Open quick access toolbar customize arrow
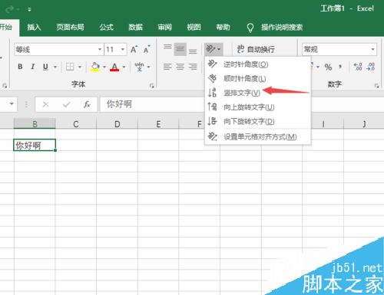Image resolution: width=384 pixels, height=295 pixels. (x=29, y=10)
